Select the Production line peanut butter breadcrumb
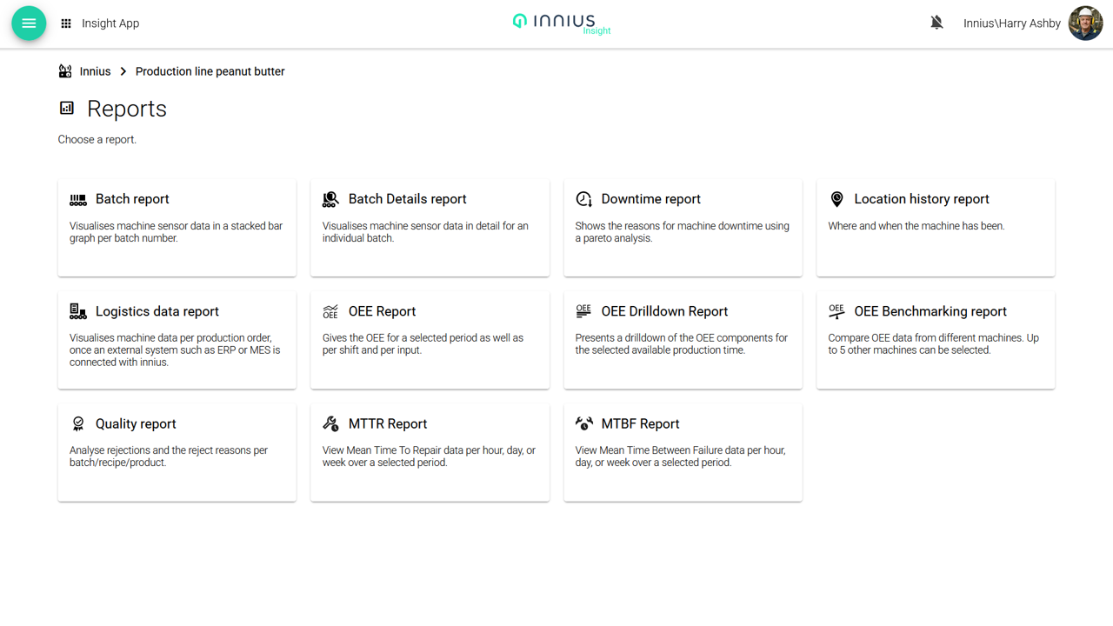The height and width of the screenshot is (626, 1113). pos(210,71)
